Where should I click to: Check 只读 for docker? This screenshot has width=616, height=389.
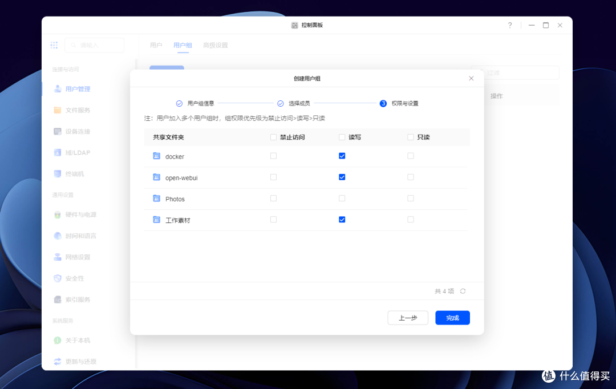[411, 156]
